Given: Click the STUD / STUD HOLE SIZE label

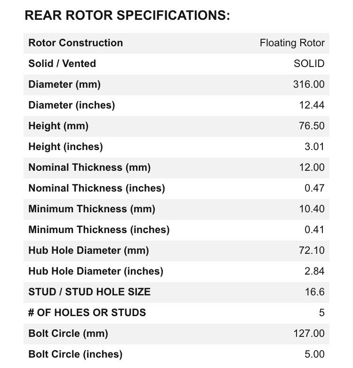Looking at the screenshot, I should click(89, 292).
